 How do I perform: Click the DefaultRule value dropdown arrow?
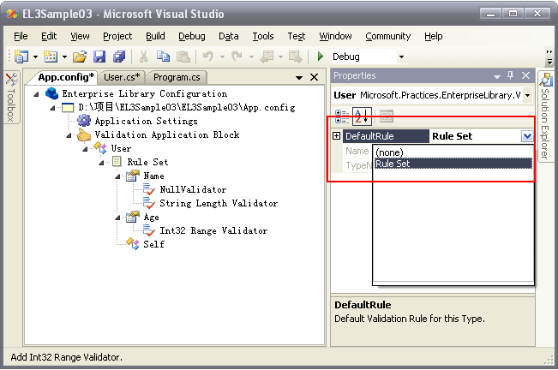[x=527, y=136]
